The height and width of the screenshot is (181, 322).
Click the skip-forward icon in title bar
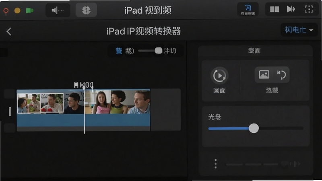291,9
